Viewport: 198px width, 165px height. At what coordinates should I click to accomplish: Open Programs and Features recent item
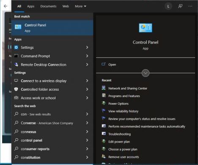[x=124, y=96]
